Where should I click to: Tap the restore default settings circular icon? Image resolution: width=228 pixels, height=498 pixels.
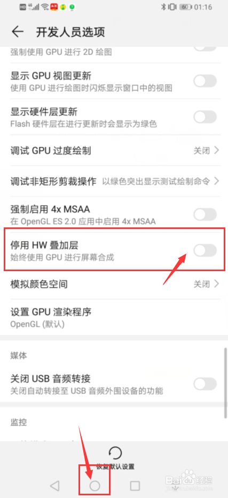[x=115, y=453]
